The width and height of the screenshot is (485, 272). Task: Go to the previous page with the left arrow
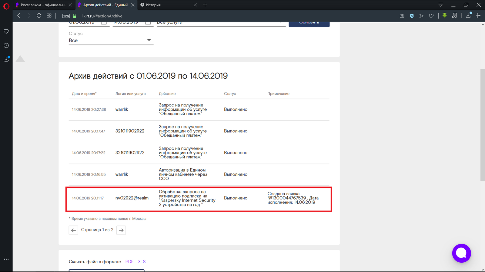coord(73,230)
